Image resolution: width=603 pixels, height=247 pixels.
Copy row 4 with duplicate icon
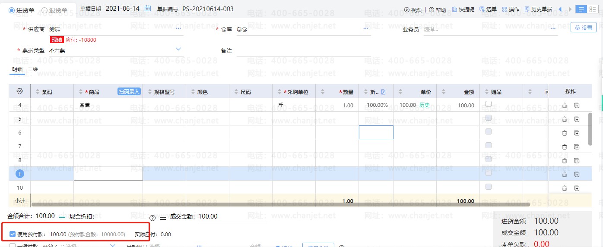coord(576,106)
